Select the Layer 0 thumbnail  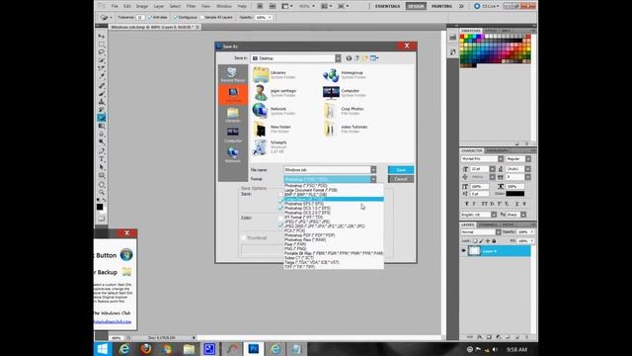[x=474, y=251]
